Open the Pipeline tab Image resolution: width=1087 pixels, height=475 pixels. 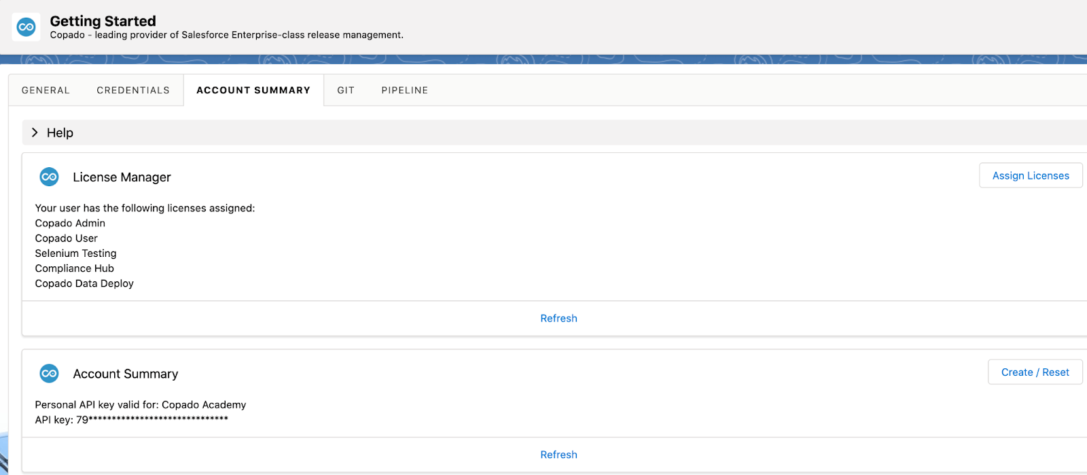[x=405, y=90]
